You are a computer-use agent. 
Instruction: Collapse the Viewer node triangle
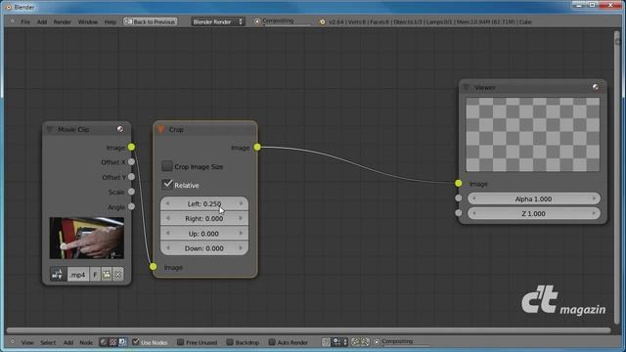[467, 87]
